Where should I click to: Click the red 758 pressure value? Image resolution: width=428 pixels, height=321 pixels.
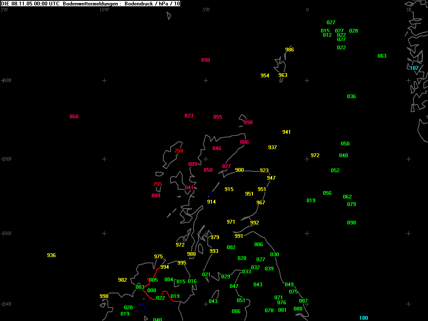[x=178, y=151]
